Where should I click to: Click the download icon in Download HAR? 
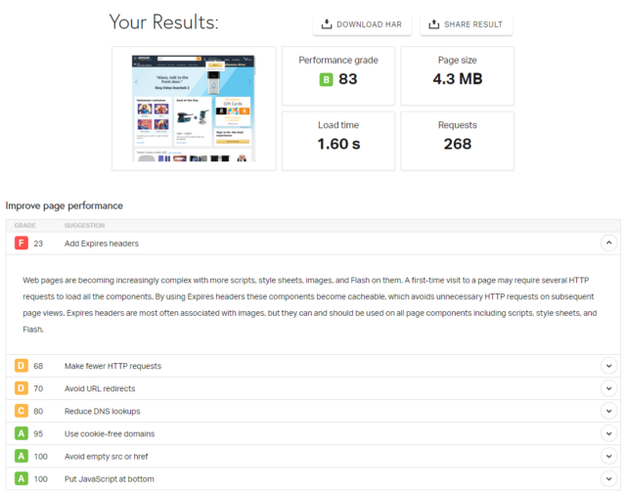[x=327, y=23]
